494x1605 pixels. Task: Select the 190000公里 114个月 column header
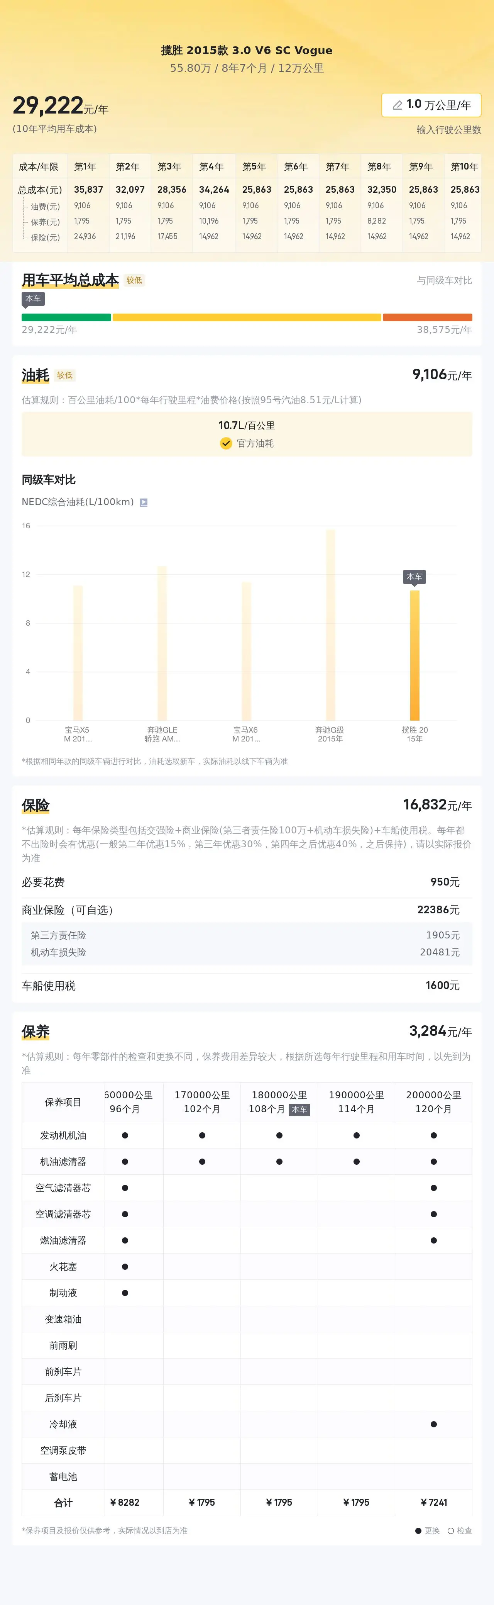coord(356,1101)
